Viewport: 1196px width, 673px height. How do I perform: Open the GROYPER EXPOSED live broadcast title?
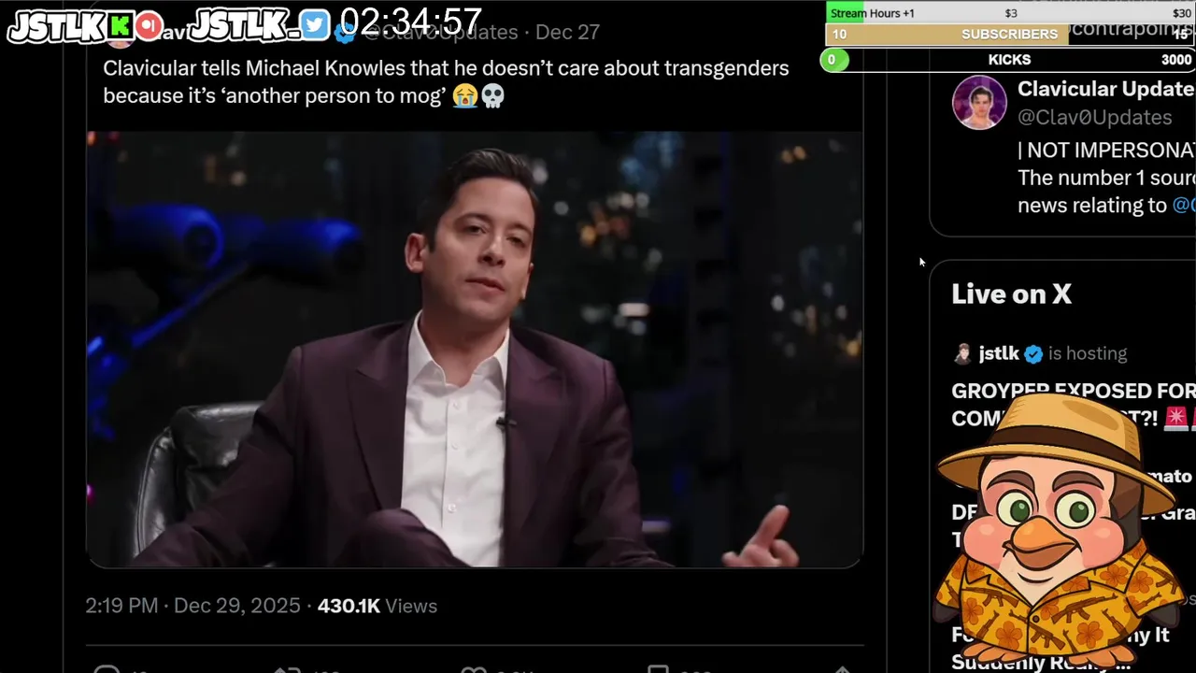[1073, 404]
